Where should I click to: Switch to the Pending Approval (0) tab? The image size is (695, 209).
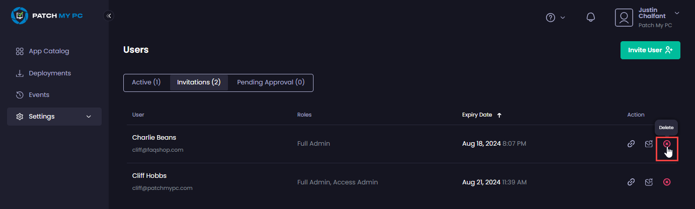pos(271,82)
